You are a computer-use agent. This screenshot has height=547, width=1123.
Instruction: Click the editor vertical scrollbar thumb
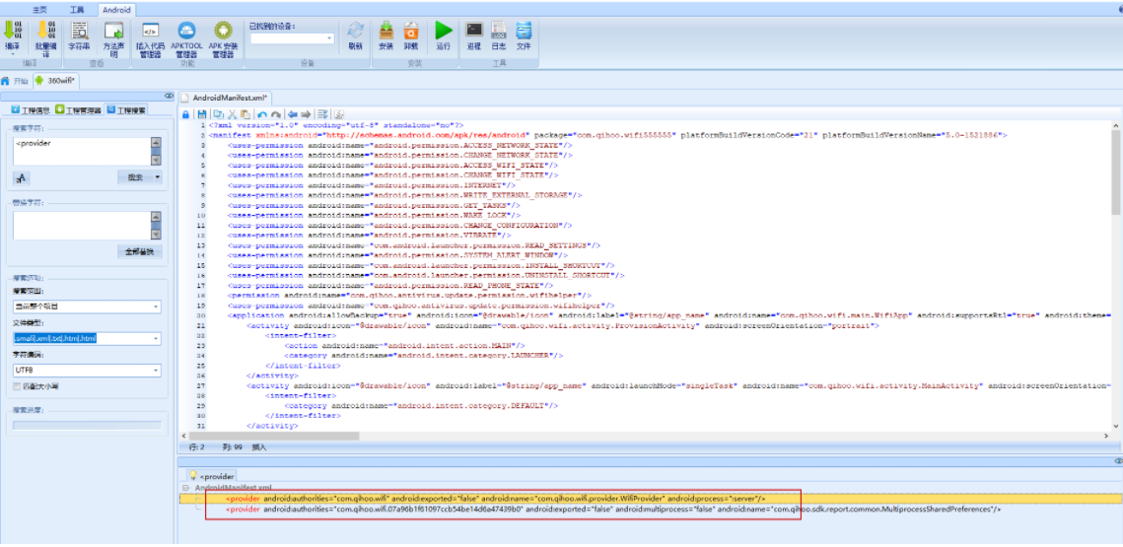point(1117,171)
